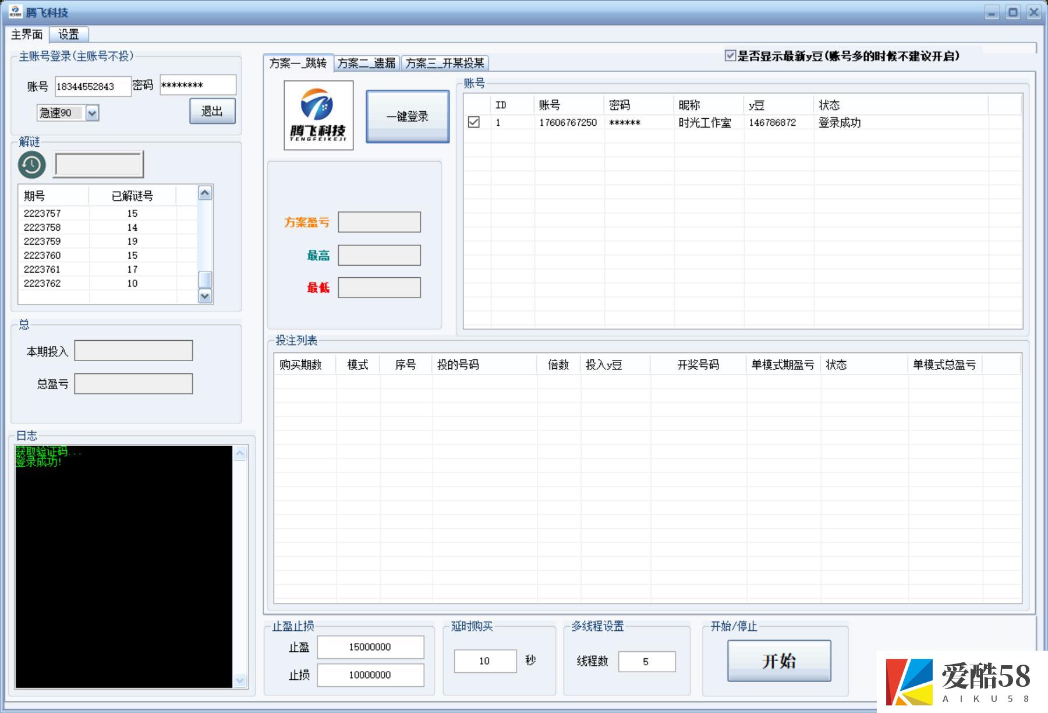Screen dimensions: 1048x713
Task: Select row 2223762 in 解谜 list
Action: pyautogui.click(x=108, y=283)
